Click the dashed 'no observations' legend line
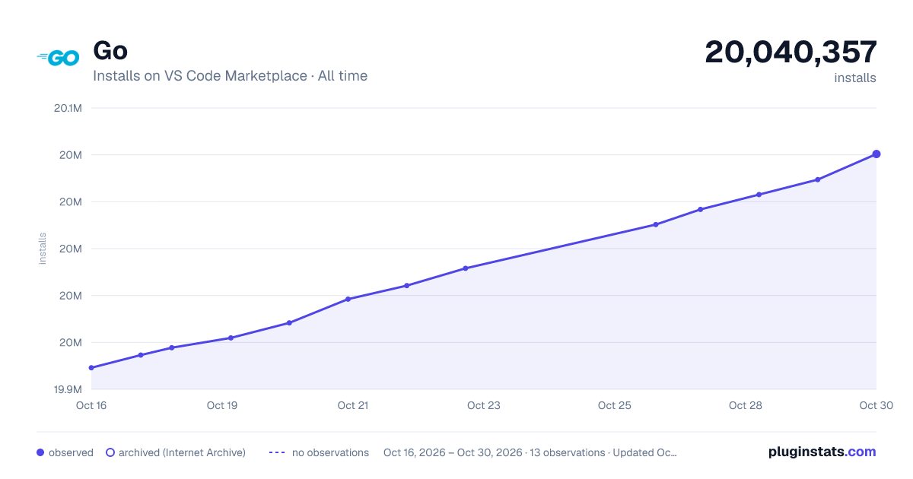The width and height of the screenshot is (913, 479). [277, 452]
